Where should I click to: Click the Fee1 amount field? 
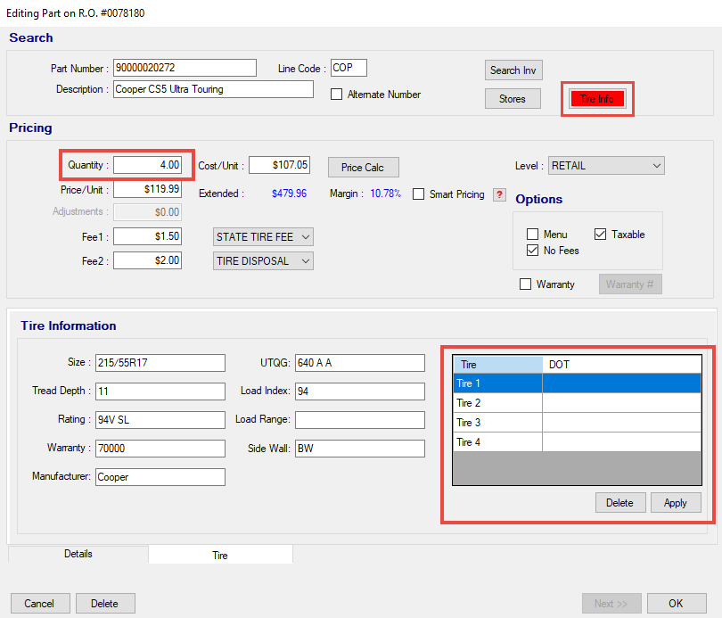click(147, 236)
